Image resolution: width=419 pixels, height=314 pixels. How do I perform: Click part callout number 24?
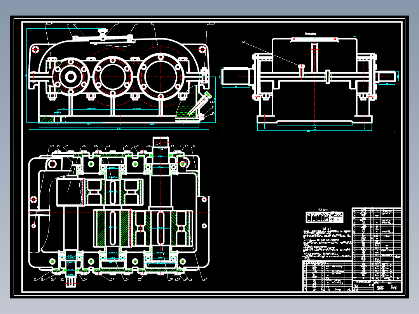point(108,146)
